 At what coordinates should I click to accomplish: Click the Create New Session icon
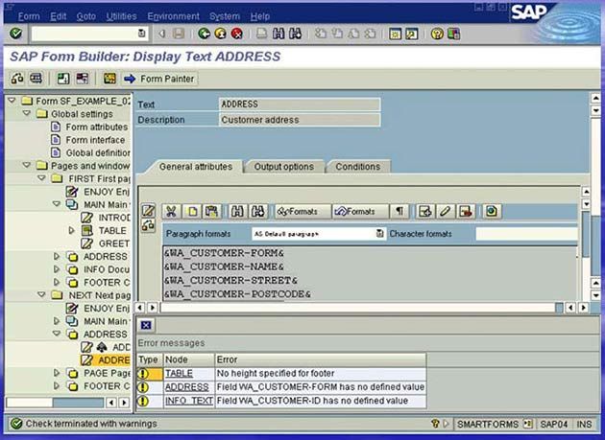(395, 34)
